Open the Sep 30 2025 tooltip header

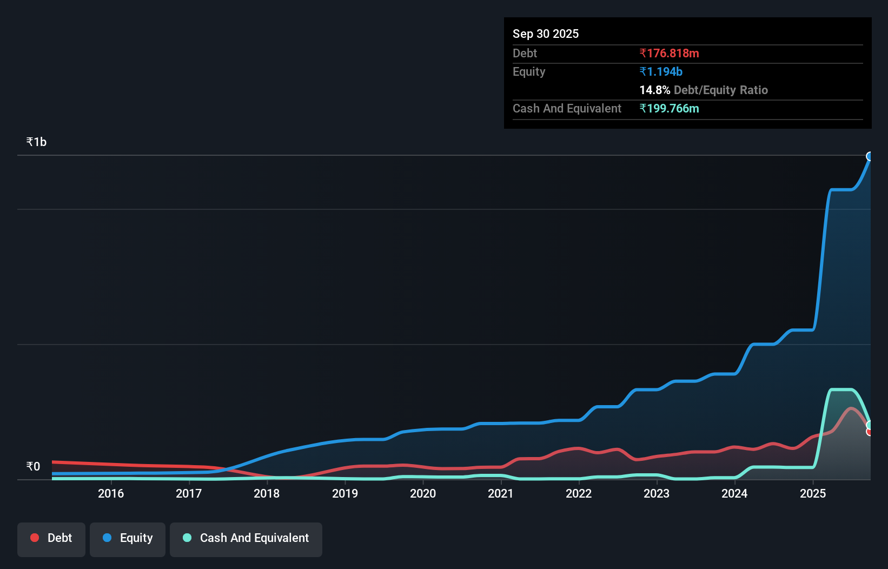pyautogui.click(x=546, y=34)
